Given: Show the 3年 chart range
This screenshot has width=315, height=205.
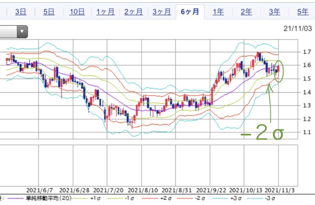Looking at the screenshot, I should coord(274,12).
